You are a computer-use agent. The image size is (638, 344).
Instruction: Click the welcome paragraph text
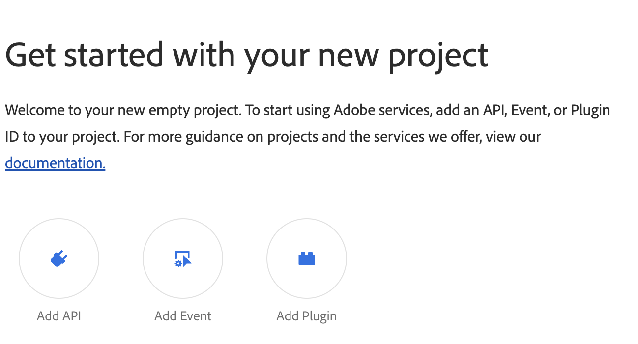[x=308, y=136]
